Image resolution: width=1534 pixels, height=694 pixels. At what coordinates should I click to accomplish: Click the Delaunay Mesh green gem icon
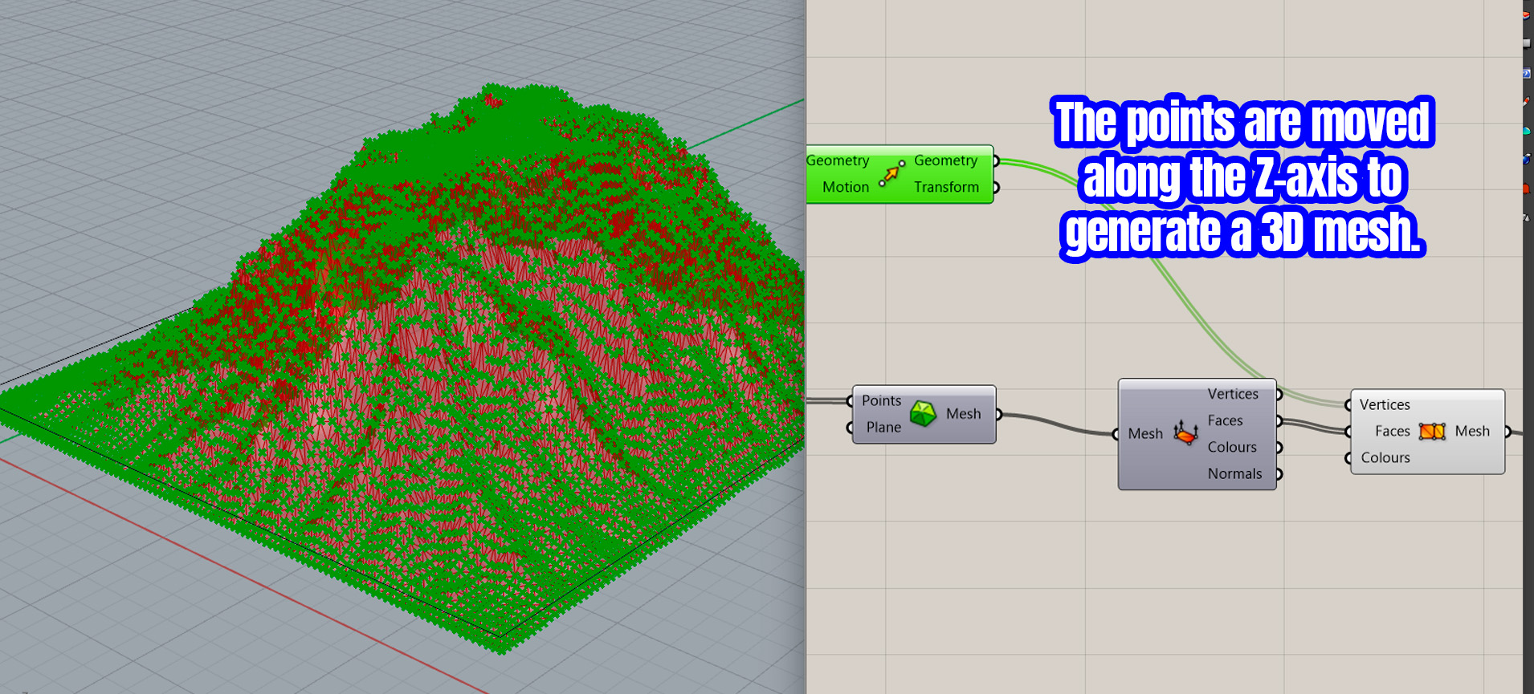[x=924, y=414]
